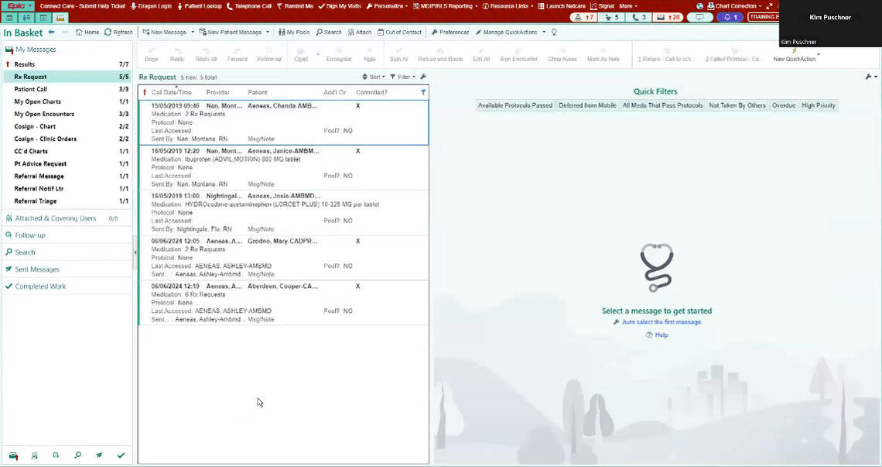Click Manage QuickActions
882x467 pixels.
pyautogui.click(x=506, y=32)
